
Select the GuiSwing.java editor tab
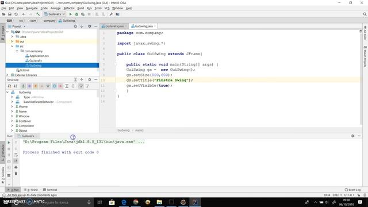pyautogui.click(x=144, y=26)
